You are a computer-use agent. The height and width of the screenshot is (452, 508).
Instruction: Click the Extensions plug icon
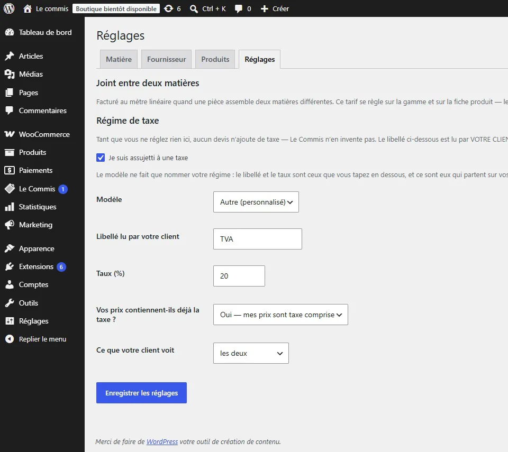[10, 266]
